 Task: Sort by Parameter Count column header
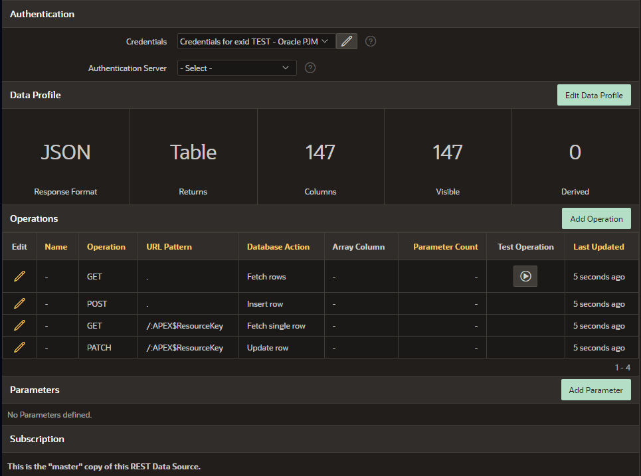445,246
